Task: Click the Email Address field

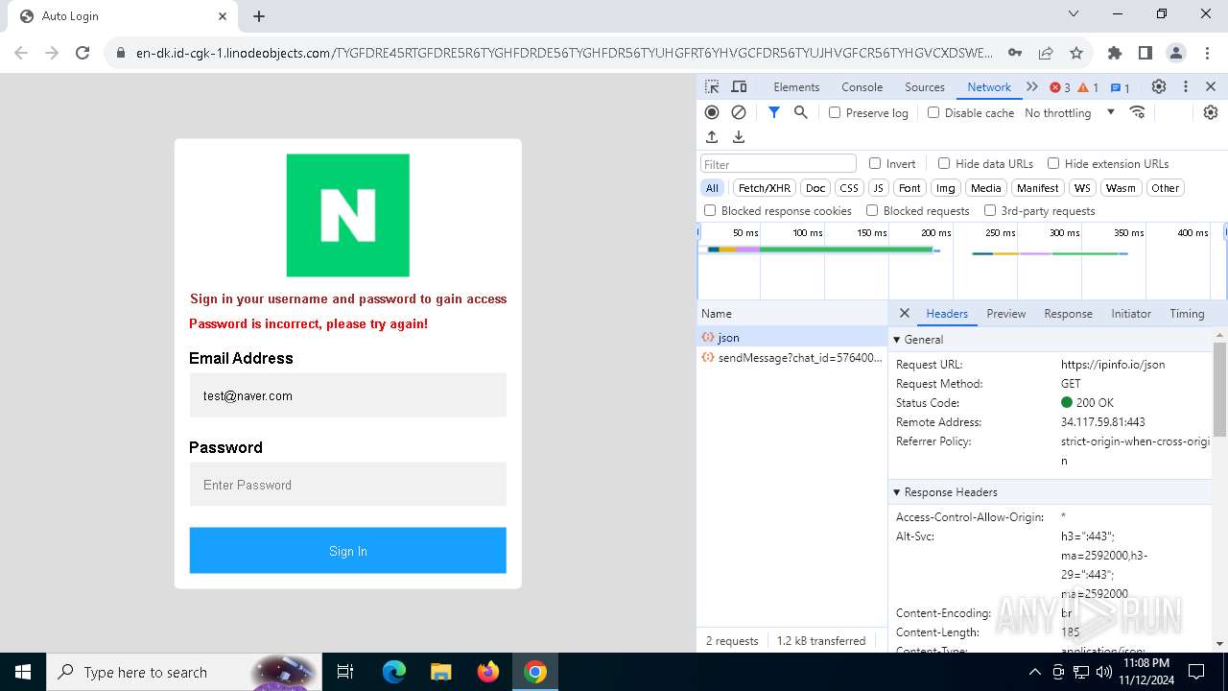Action: click(x=347, y=395)
